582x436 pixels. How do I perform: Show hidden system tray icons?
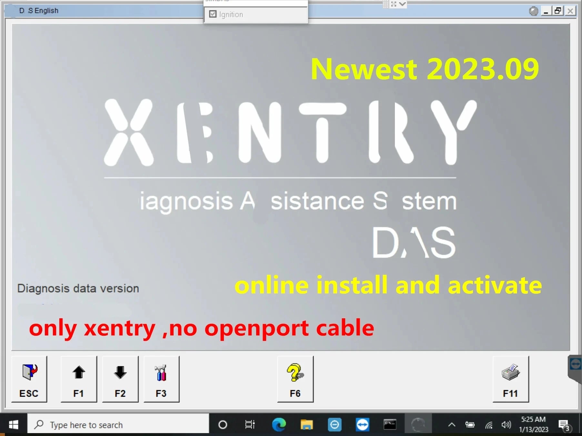pos(452,425)
